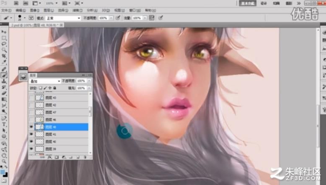
Task: Select the Rectangular Marquee tool
Action: pyautogui.click(x=4, y=38)
